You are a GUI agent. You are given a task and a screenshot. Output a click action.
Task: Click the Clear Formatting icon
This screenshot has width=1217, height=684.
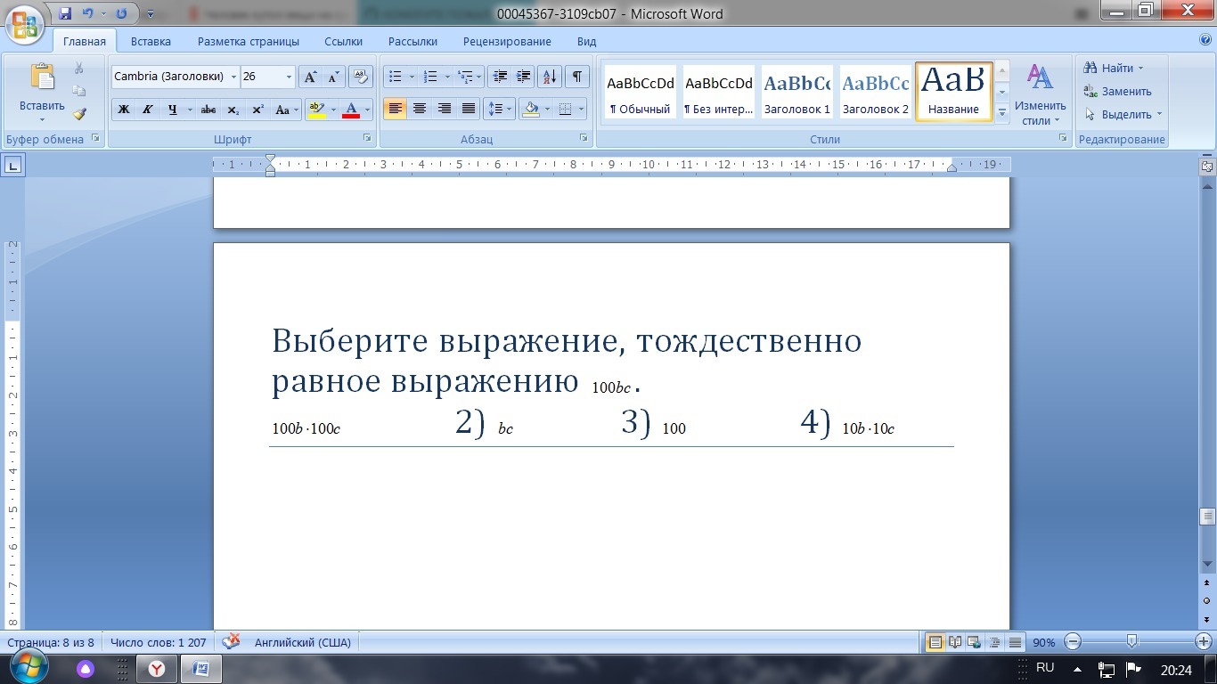coord(360,77)
